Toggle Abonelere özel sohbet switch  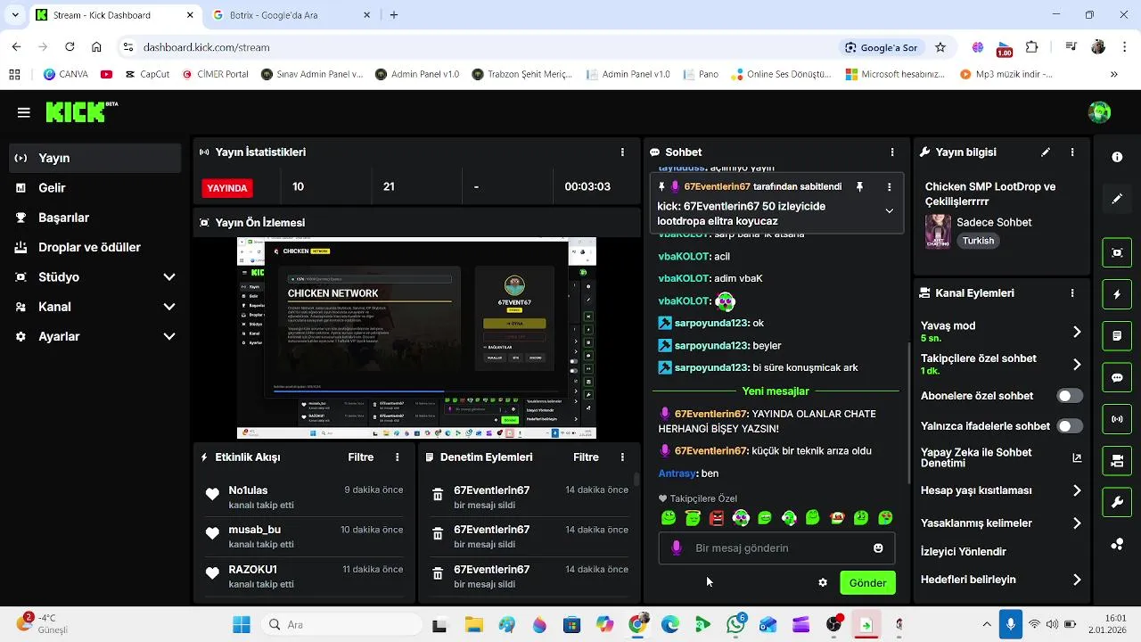(x=1070, y=396)
